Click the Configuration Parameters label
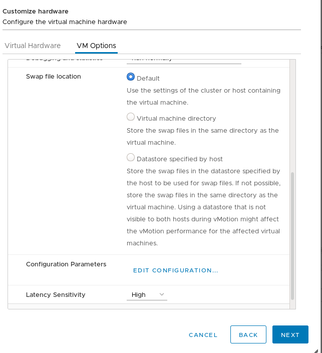Viewport: 322px width, 353px height. [66, 264]
